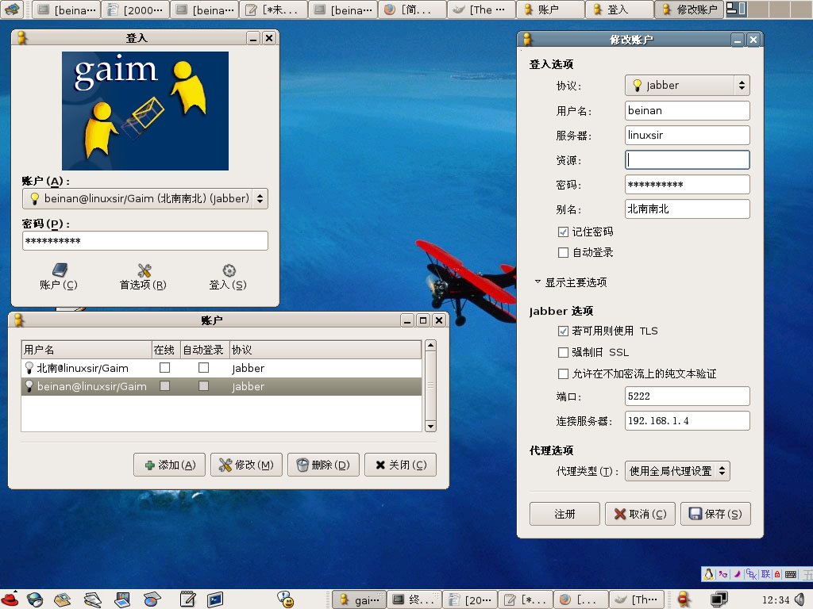
Task: Toggle 记住密码 (remember password) checkbox
Action: pos(564,232)
